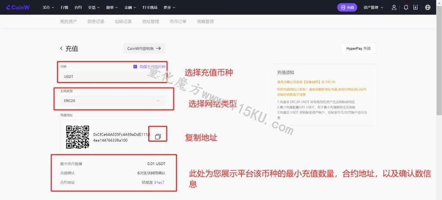This screenshot has height=200, width=442.
Task: Open the 行情 menu item
Action: [x=64, y=7]
